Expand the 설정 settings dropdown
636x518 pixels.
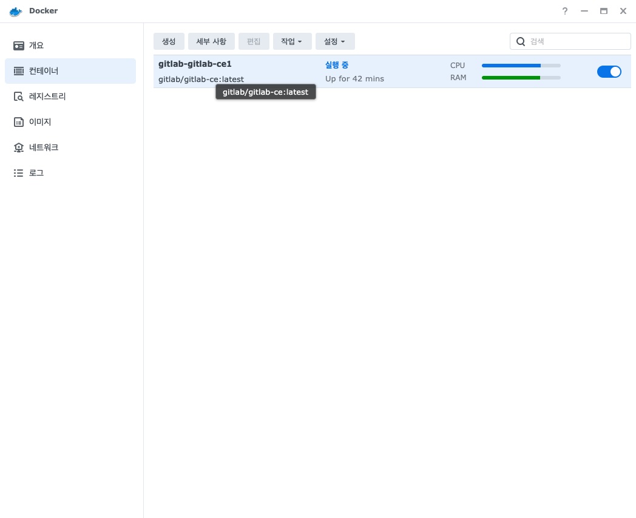tap(335, 41)
